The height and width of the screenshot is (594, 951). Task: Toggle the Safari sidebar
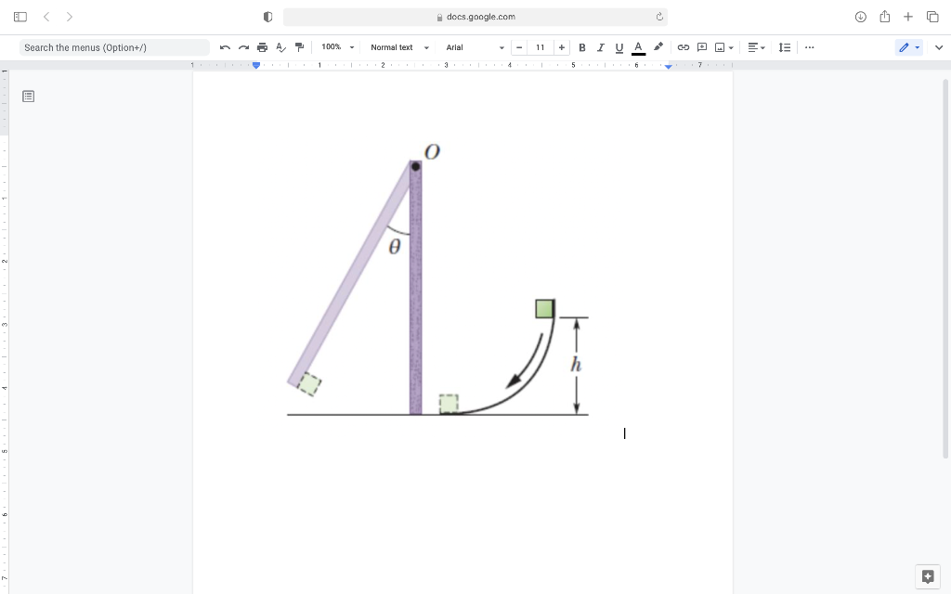20,17
